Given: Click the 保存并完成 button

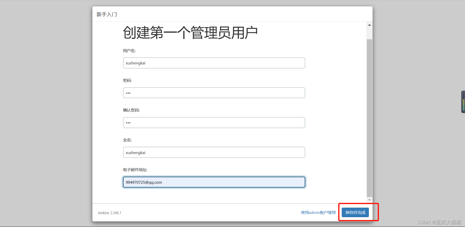Looking at the screenshot, I should click(355, 212).
